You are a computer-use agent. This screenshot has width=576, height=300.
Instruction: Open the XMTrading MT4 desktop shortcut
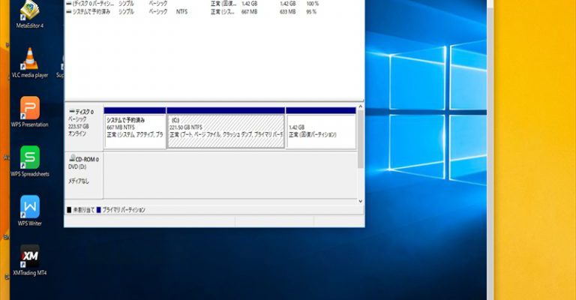30,260
